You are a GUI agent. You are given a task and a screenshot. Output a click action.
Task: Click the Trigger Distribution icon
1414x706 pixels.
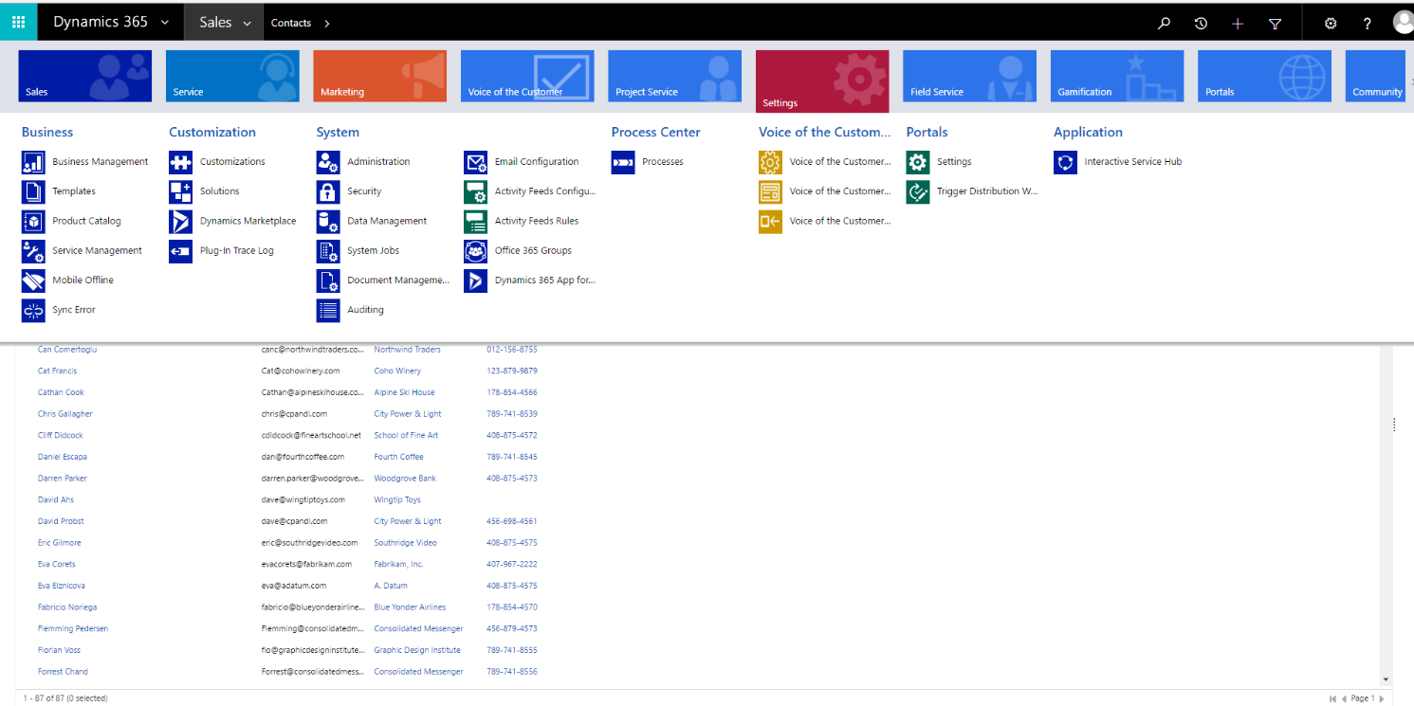[x=918, y=191]
